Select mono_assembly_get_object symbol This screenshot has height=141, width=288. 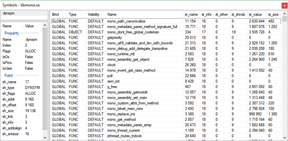coord(166,59)
